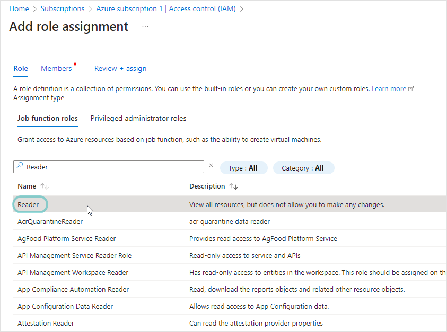Click inside the Reader search field
The image size is (447, 332).
pos(111,167)
